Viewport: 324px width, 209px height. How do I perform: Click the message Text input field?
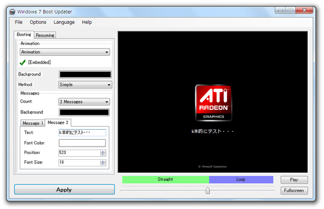(x=82, y=132)
